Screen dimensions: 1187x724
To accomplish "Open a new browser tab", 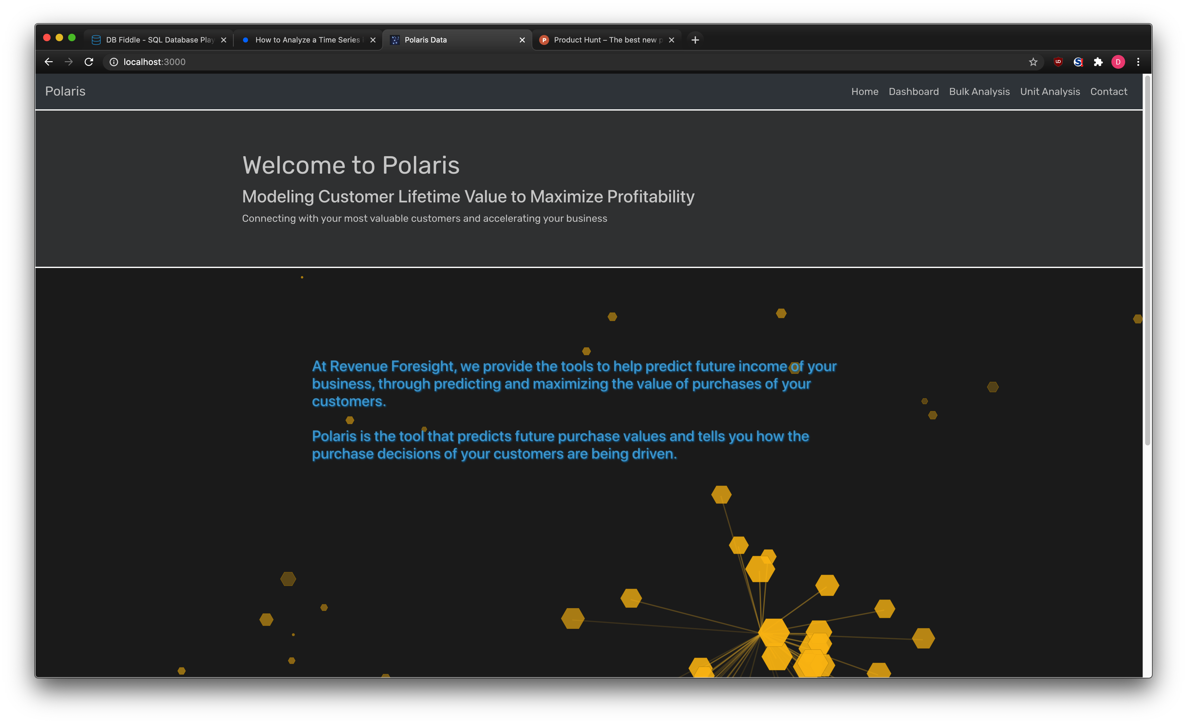I will (x=695, y=40).
